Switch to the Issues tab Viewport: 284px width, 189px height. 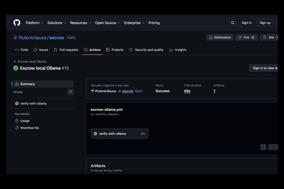click(41, 50)
